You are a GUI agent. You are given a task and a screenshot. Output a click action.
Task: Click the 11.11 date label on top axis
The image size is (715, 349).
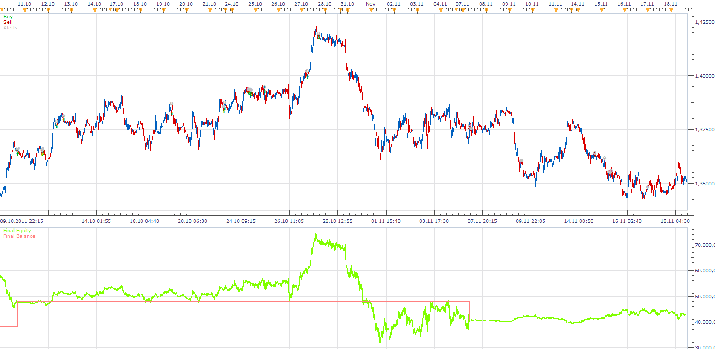tap(555, 4)
